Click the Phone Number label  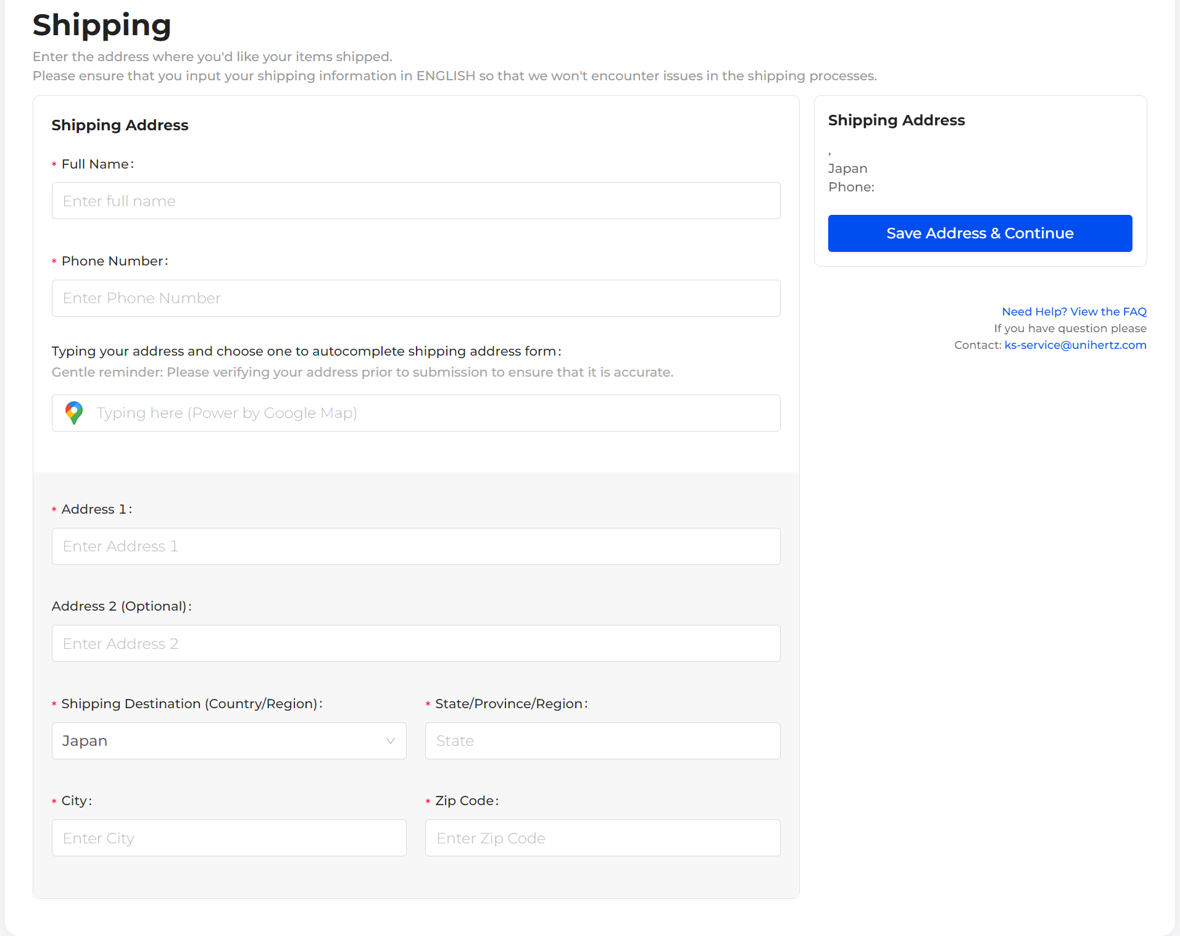(x=114, y=261)
